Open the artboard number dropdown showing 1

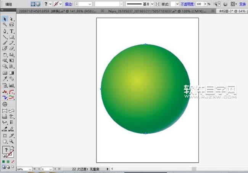(50, 169)
